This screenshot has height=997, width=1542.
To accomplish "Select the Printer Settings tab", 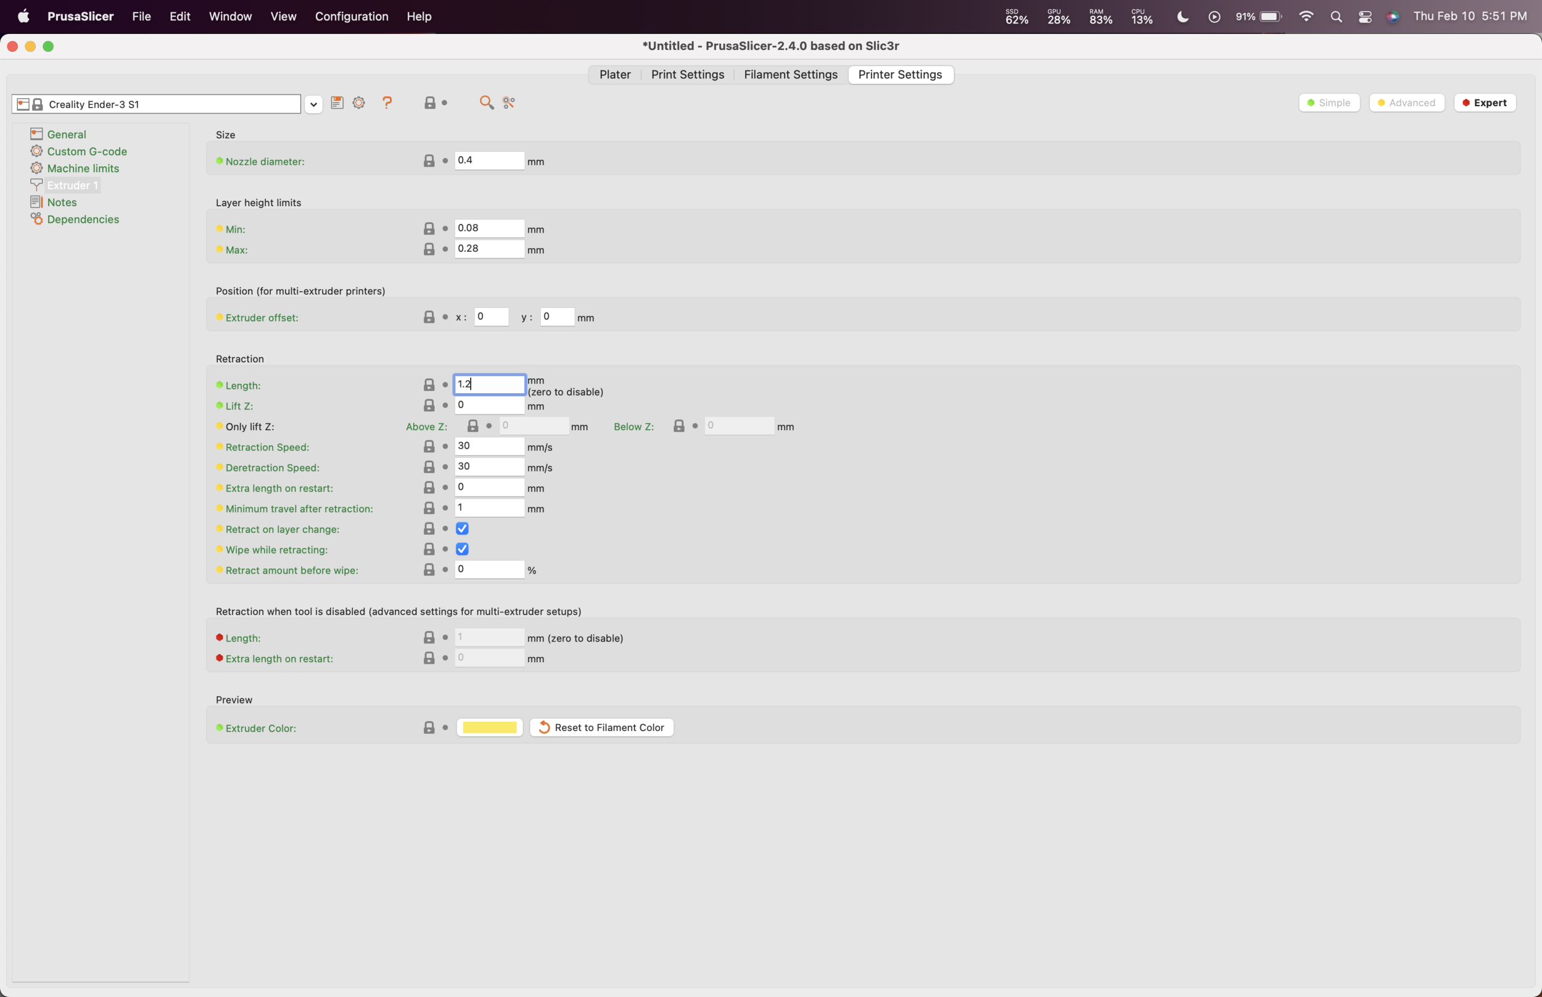I will click(900, 75).
